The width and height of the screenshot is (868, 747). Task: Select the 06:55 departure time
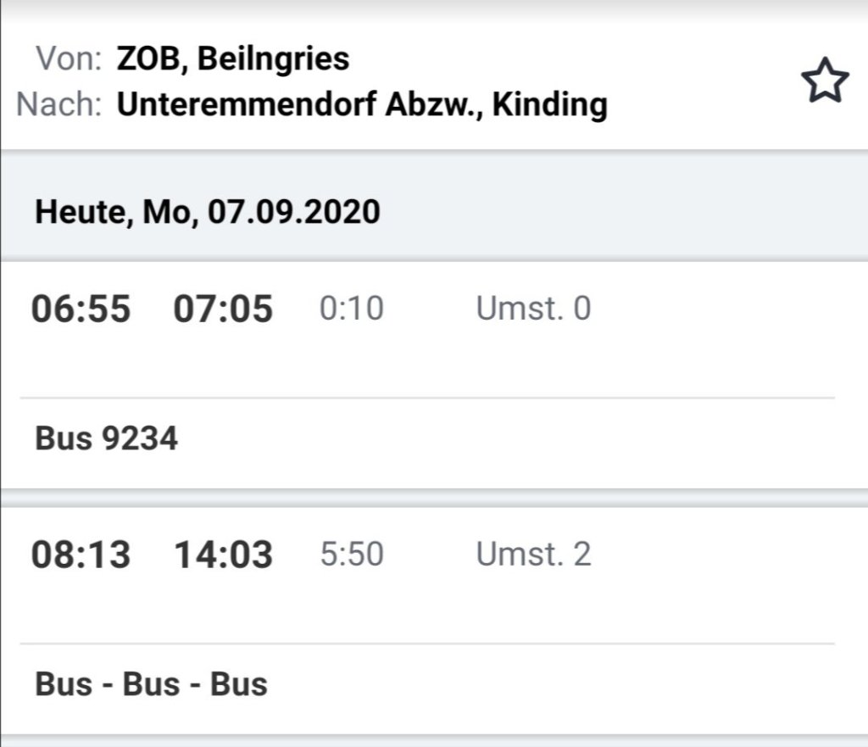point(81,309)
